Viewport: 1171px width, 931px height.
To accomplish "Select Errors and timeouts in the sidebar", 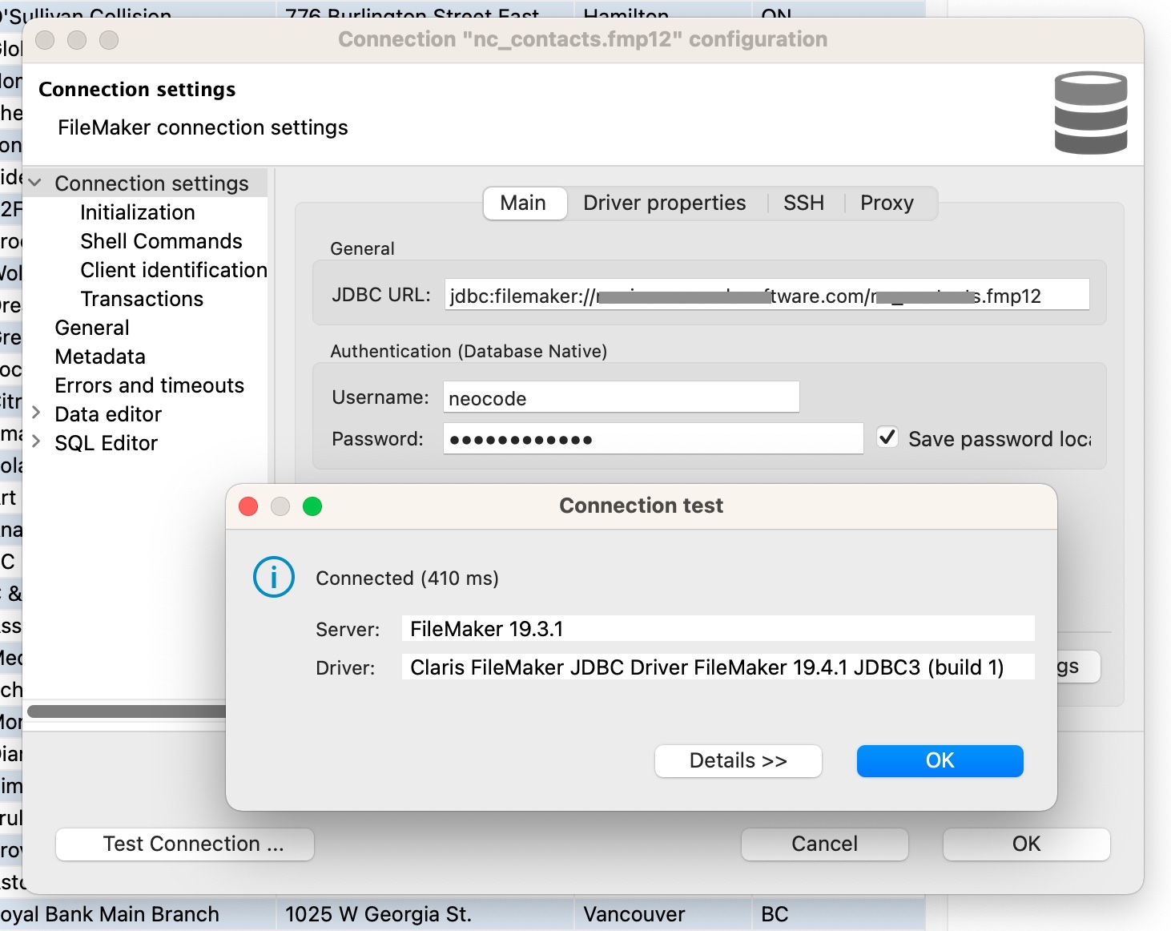I will [x=149, y=385].
